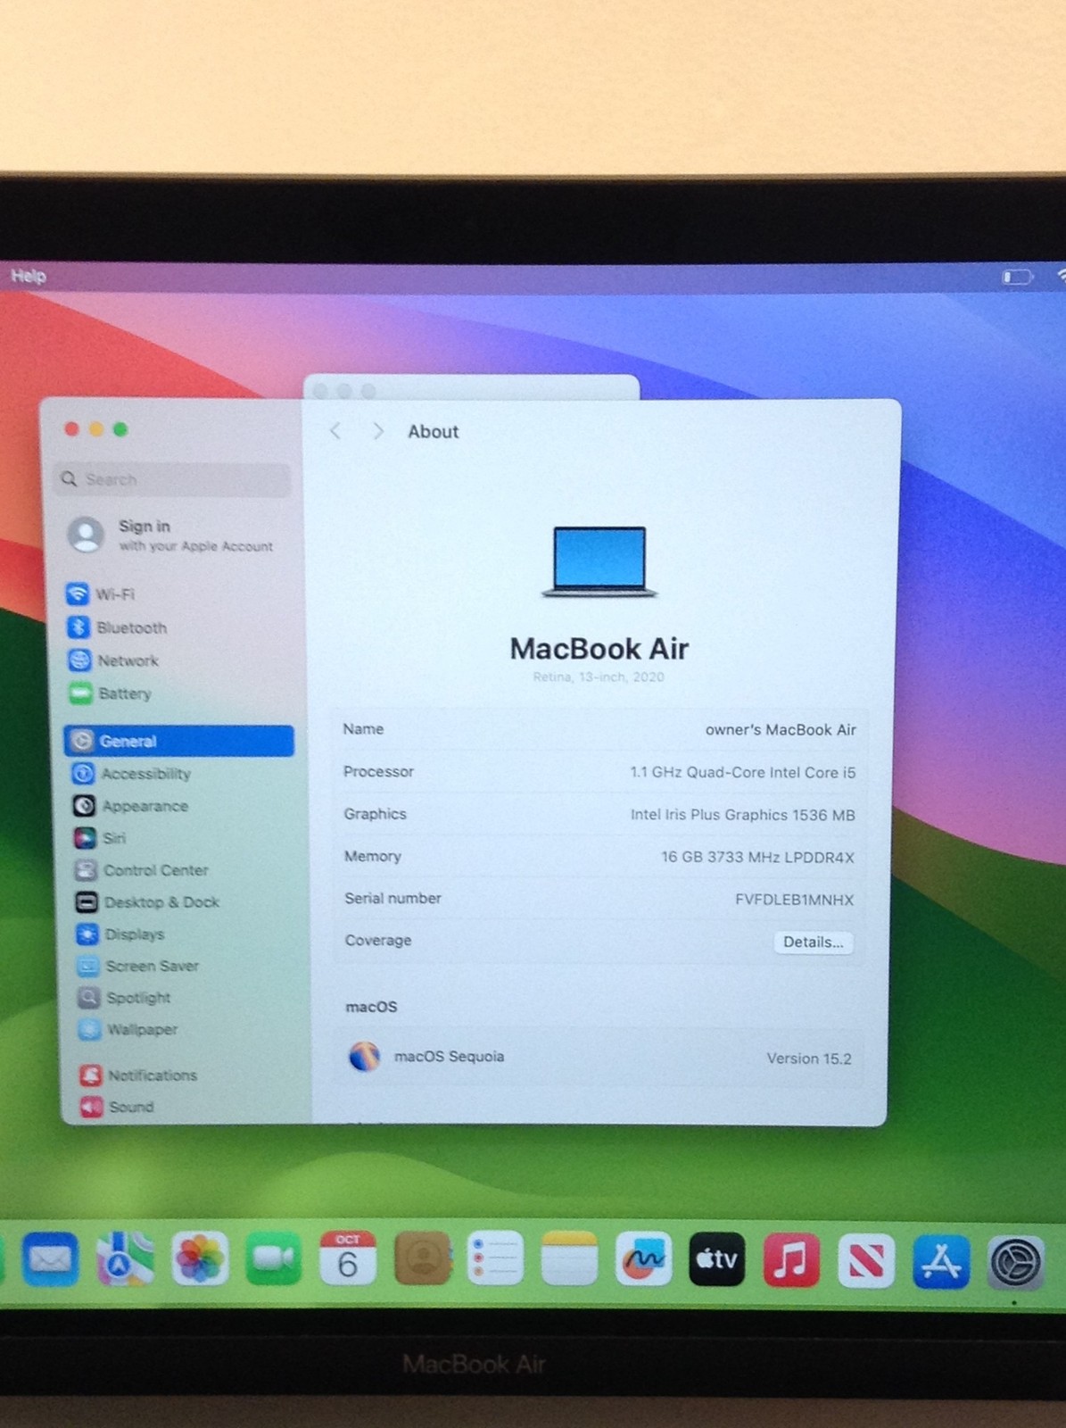Image resolution: width=1066 pixels, height=1428 pixels.
Task: Click the Memory value 16 GB 3733 MHz
Action: [757, 857]
